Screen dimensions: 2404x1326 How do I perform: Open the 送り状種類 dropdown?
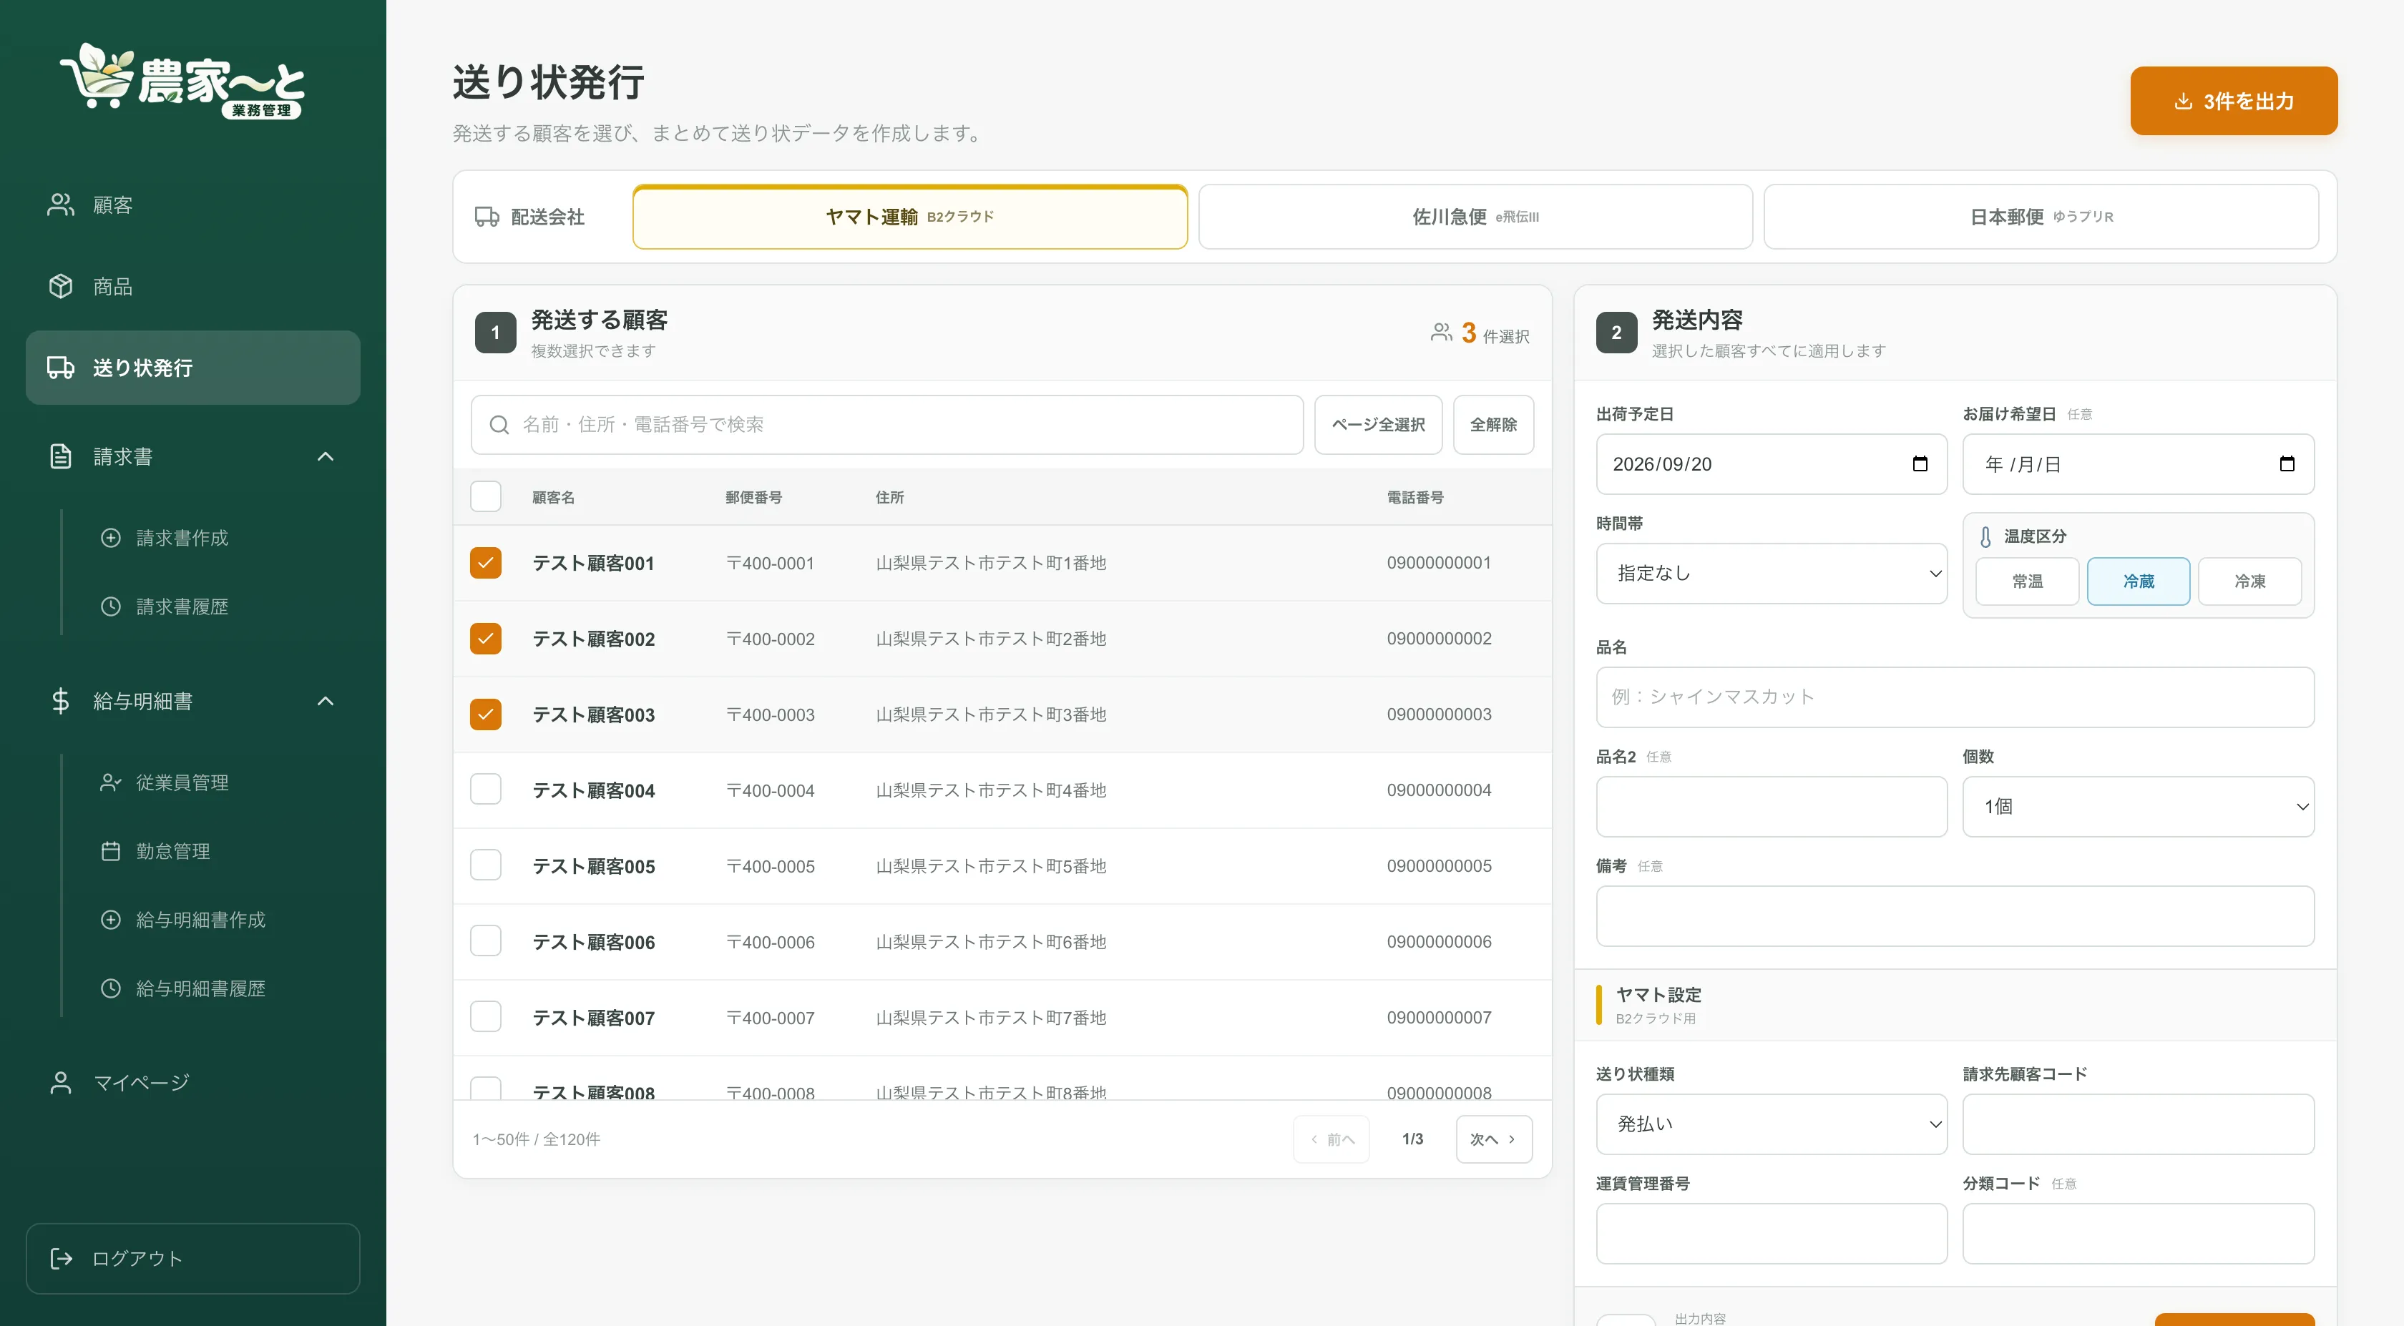(x=1772, y=1124)
